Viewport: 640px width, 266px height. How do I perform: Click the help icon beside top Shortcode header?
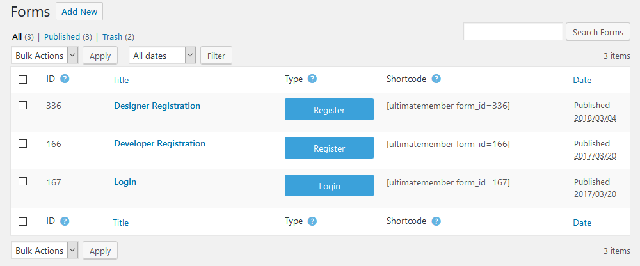pos(436,79)
